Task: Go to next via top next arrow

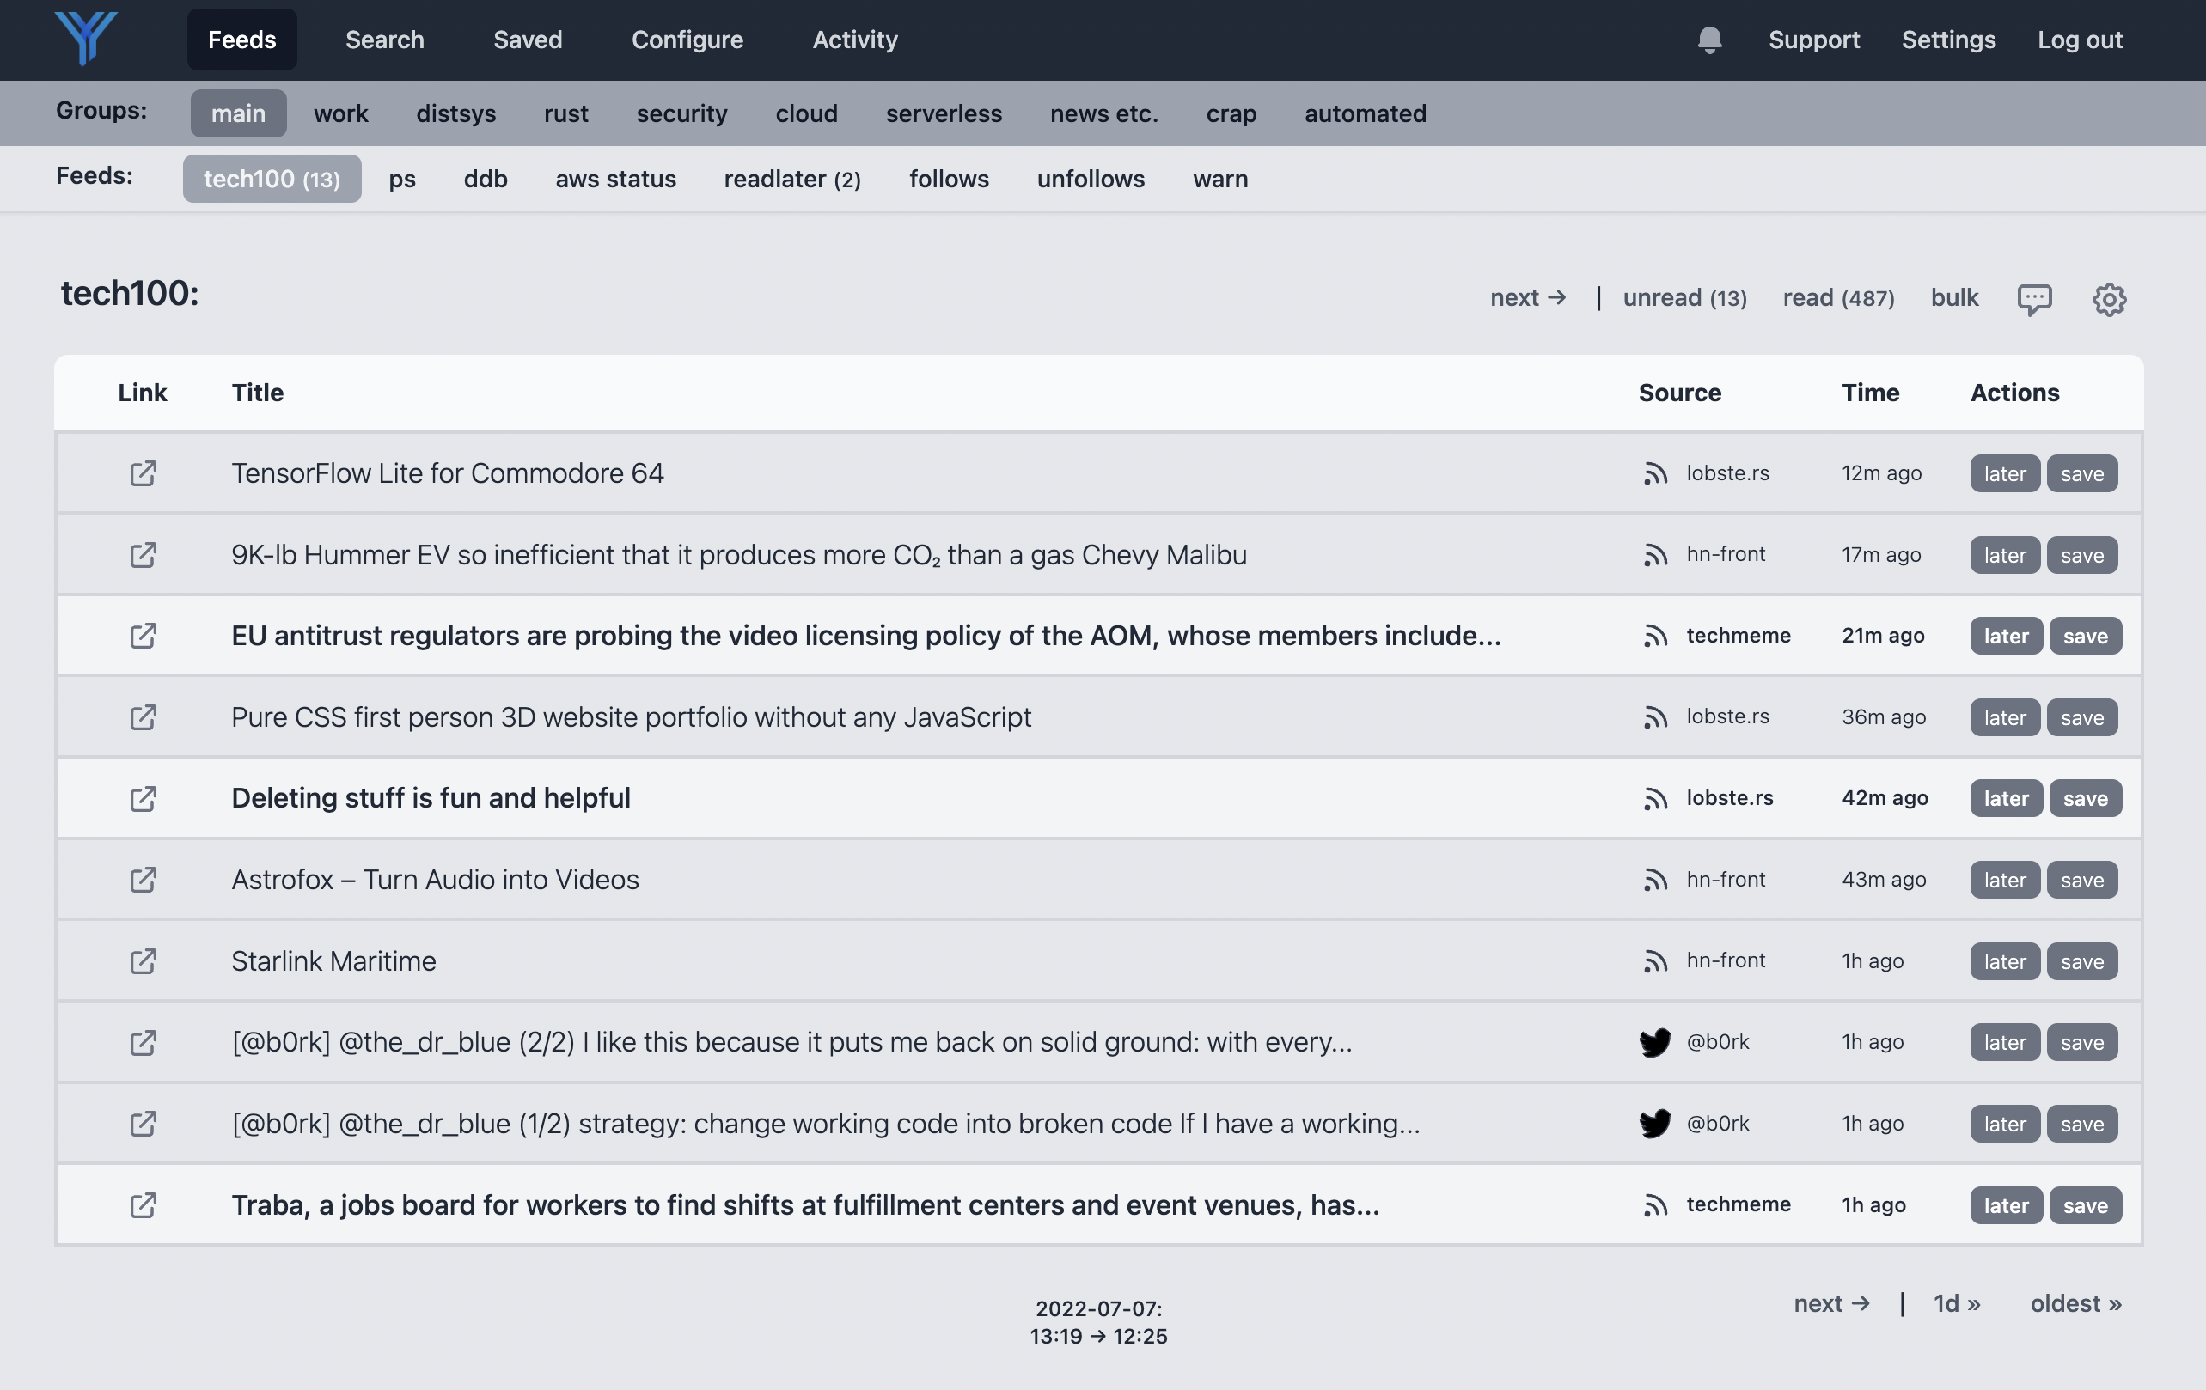Action: pos(1528,297)
